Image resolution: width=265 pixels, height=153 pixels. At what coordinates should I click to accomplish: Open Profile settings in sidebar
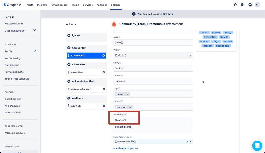click(13, 58)
